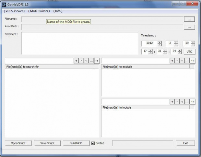This screenshot has width=201, height=157.
Task: Click the Save Script button
Action: [x=47, y=143]
